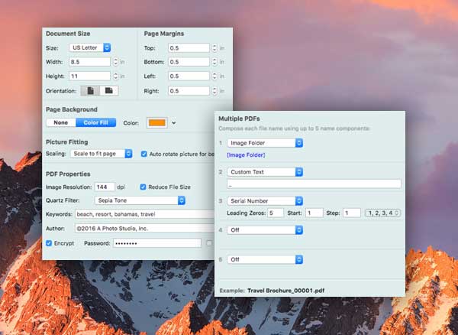The width and height of the screenshot is (458, 335).
Task: Expand the color swatch arrow menu
Action: point(174,123)
